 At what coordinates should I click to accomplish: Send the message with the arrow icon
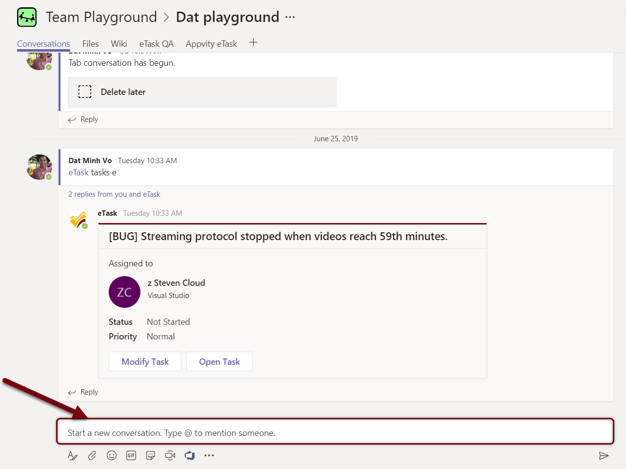pos(604,455)
